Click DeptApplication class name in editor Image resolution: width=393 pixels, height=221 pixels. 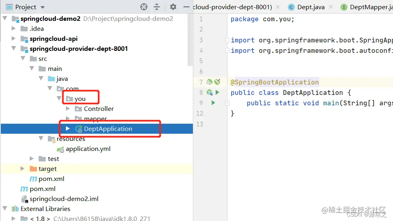tap(313, 92)
